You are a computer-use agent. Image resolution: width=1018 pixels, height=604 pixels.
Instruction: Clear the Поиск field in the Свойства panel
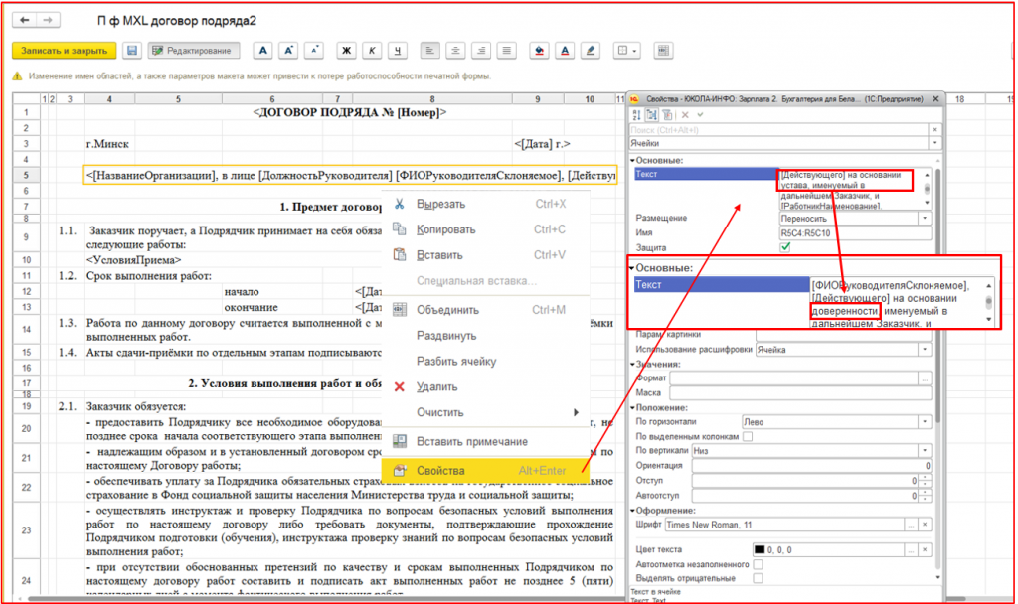934,130
